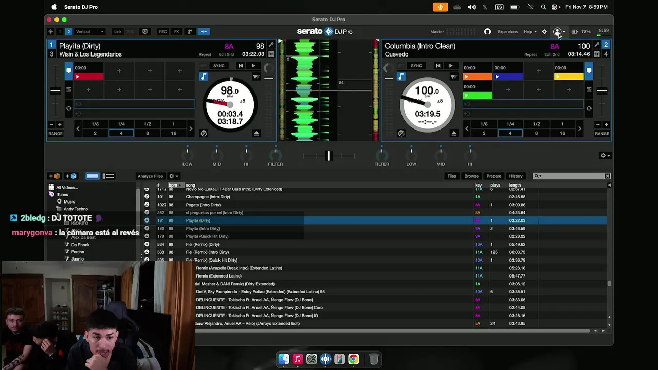Screen dimensions: 658x370
Task: Jump to previous track on left deck
Action: pos(241,66)
